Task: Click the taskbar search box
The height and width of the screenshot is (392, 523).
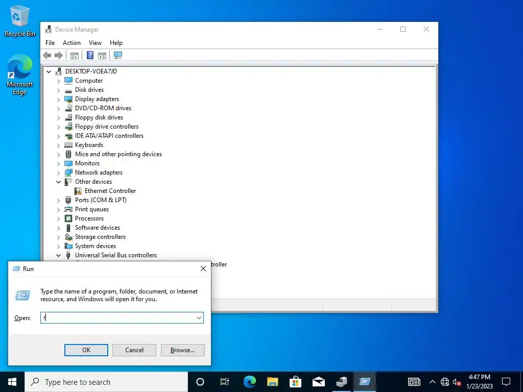Action: click(106, 382)
